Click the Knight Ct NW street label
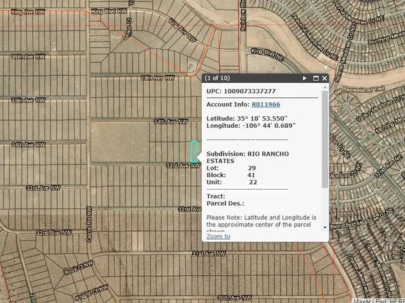Screen dimensions: 405x303 coord(92,292)
